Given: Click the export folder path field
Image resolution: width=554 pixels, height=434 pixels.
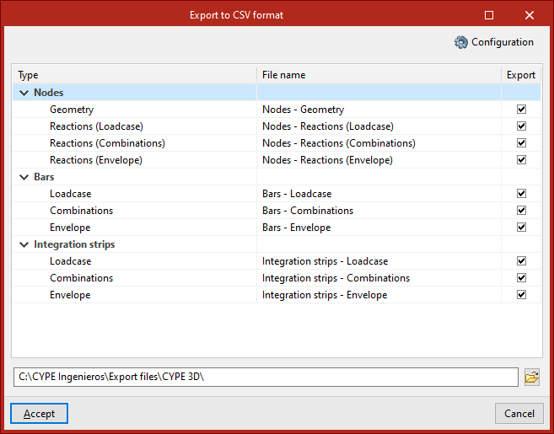Looking at the screenshot, I should [x=266, y=377].
